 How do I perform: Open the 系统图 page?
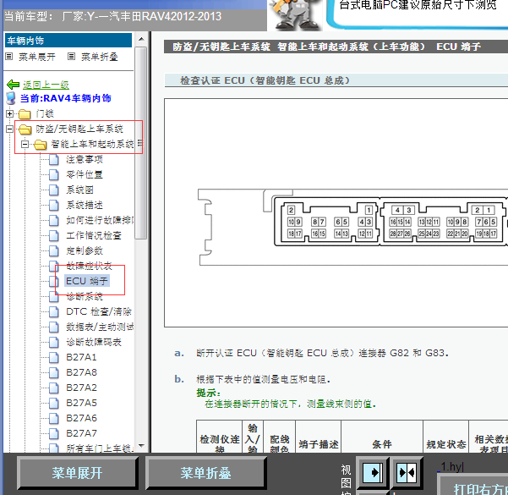click(79, 190)
